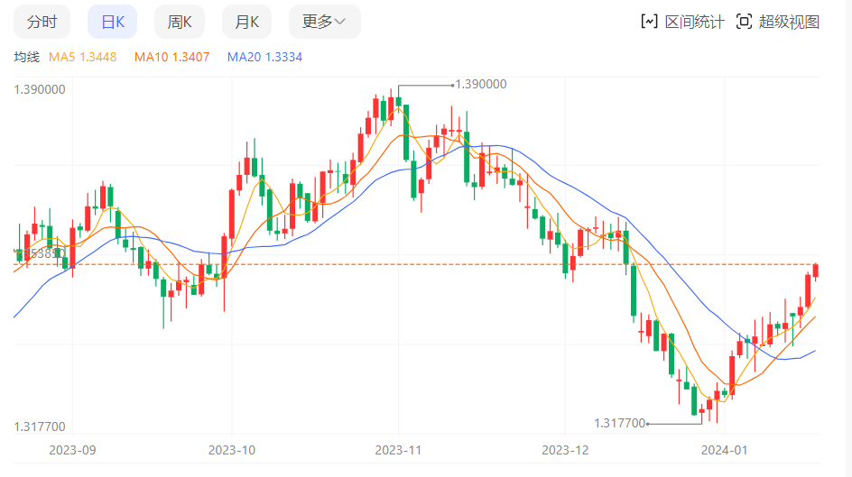Expand the 更多 dropdown menu
Viewport: 852px width, 477px height.
click(x=324, y=22)
